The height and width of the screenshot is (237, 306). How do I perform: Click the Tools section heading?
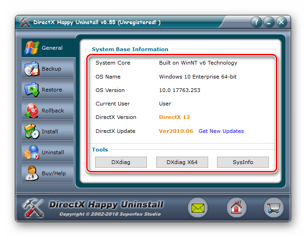point(100,150)
